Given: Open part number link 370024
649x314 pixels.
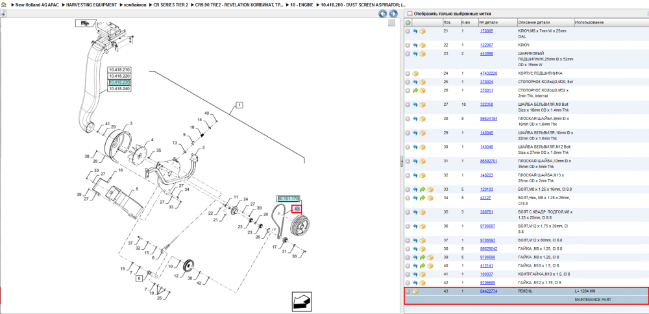Looking at the screenshot, I should (x=486, y=82).
